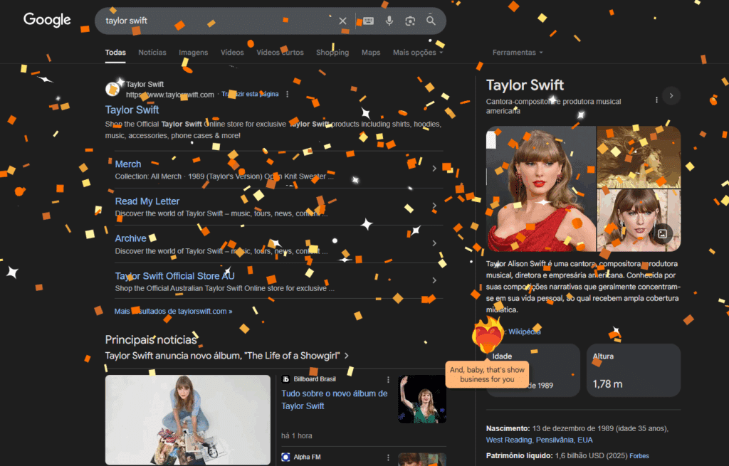Image resolution: width=729 pixels, height=466 pixels.
Task: Open the golden album cover photo
Action: click(639, 157)
